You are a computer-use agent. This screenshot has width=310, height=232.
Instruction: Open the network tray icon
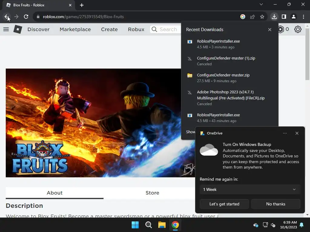click(x=265, y=225)
